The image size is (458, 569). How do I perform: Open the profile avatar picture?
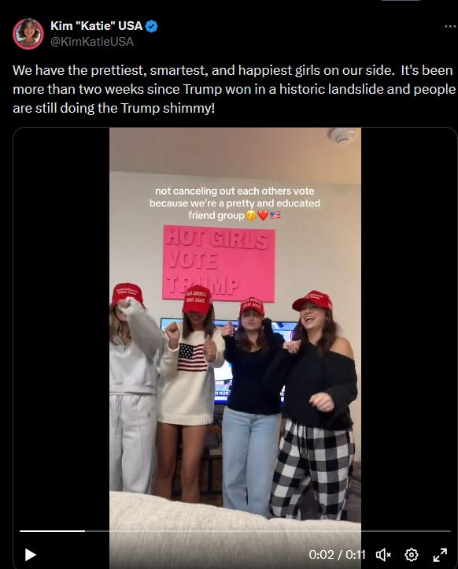pos(28,34)
